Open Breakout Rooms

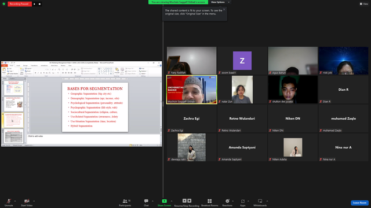[x=210, y=202]
